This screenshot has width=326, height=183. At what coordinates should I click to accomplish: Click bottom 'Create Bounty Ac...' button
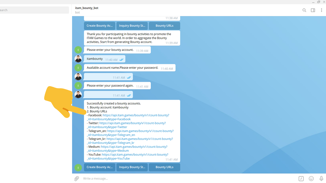(x=100, y=167)
